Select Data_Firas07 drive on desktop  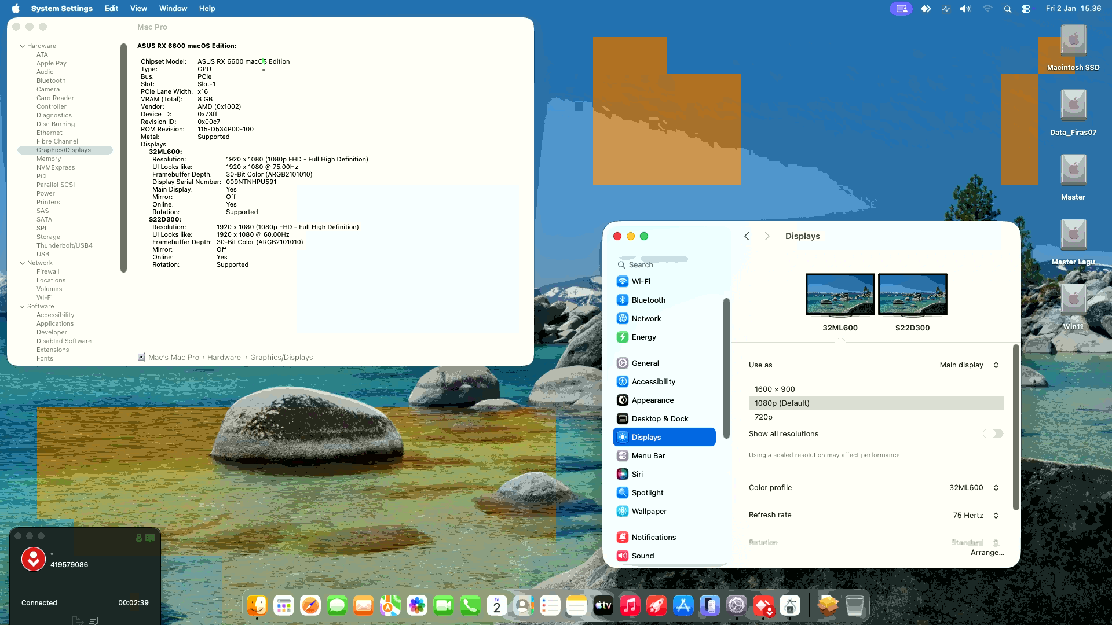coord(1073,112)
